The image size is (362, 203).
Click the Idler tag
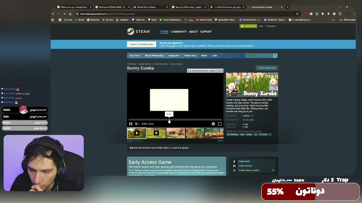[x=242, y=134]
